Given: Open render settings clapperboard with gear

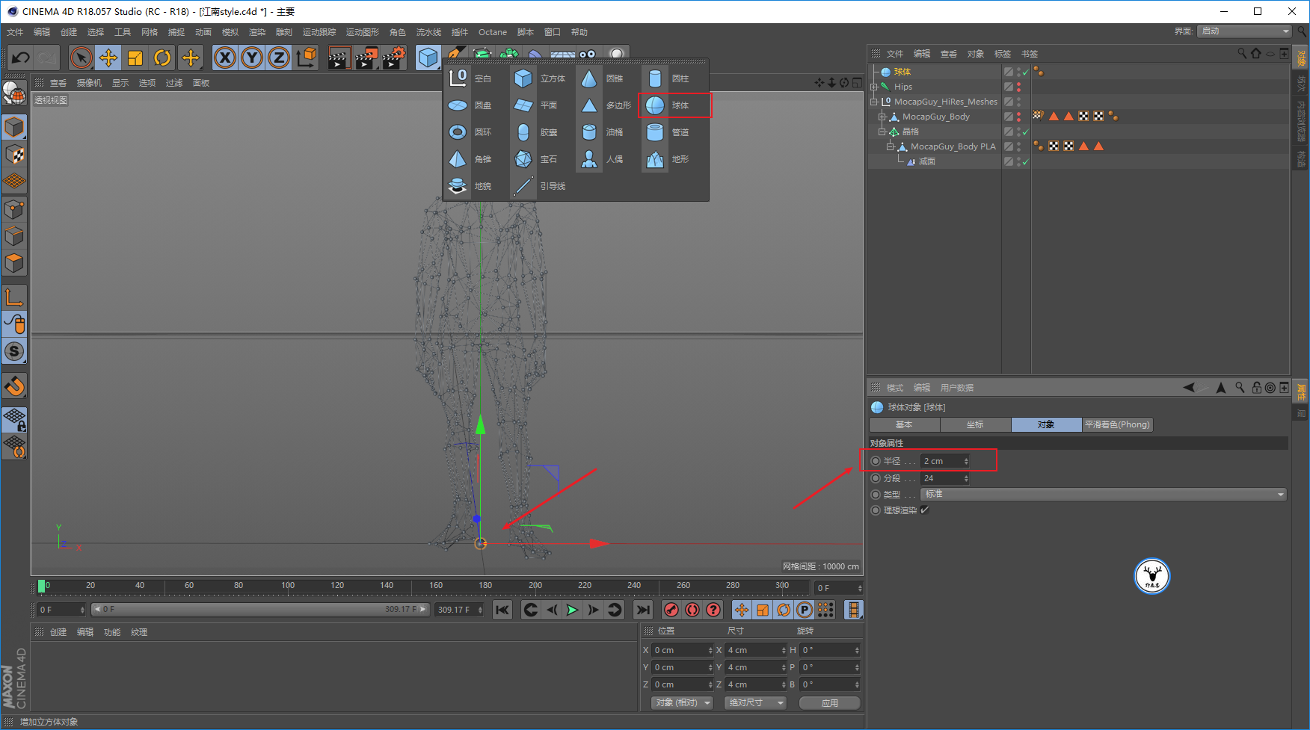Looking at the screenshot, I should [x=394, y=58].
